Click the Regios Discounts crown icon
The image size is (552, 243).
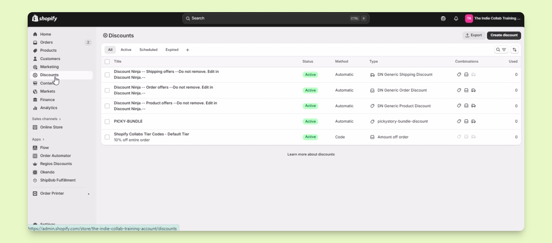click(x=35, y=164)
